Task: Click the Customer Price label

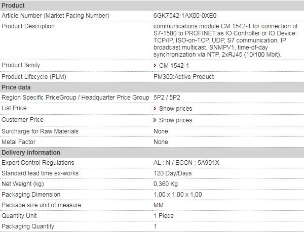Action: point(22,120)
